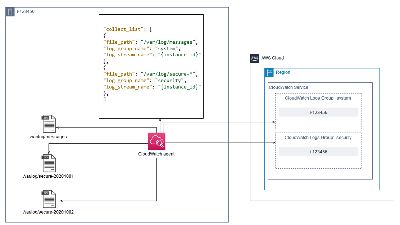Click the i-123456 title in top-left corner
This screenshot has width=400, height=225.
click(25, 11)
